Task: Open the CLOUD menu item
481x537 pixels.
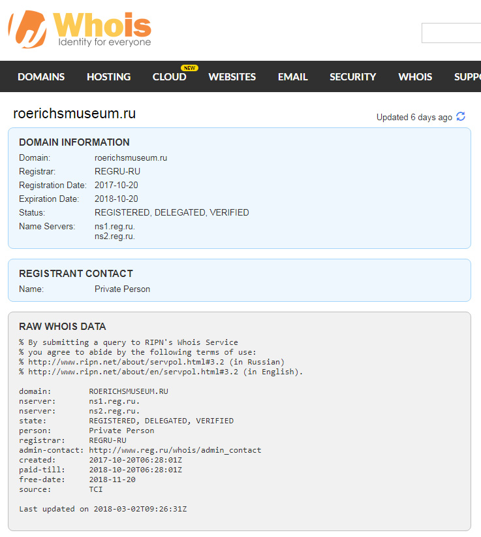Action: click(x=169, y=76)
